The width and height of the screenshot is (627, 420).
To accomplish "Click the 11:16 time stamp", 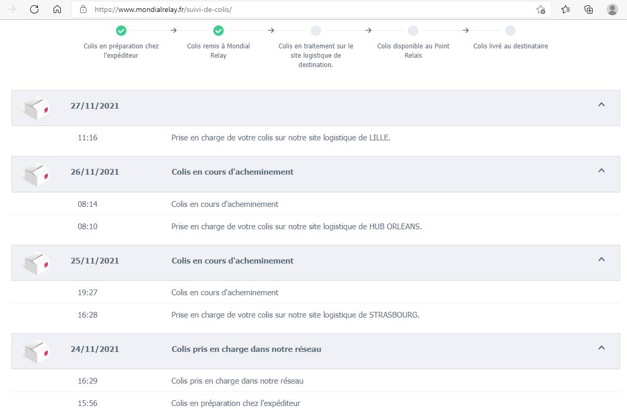I will [x=87, y=138].
